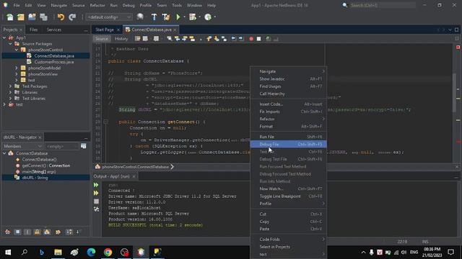Toggle Show Static Members in Navigator
462x259 pixels.
27,232
